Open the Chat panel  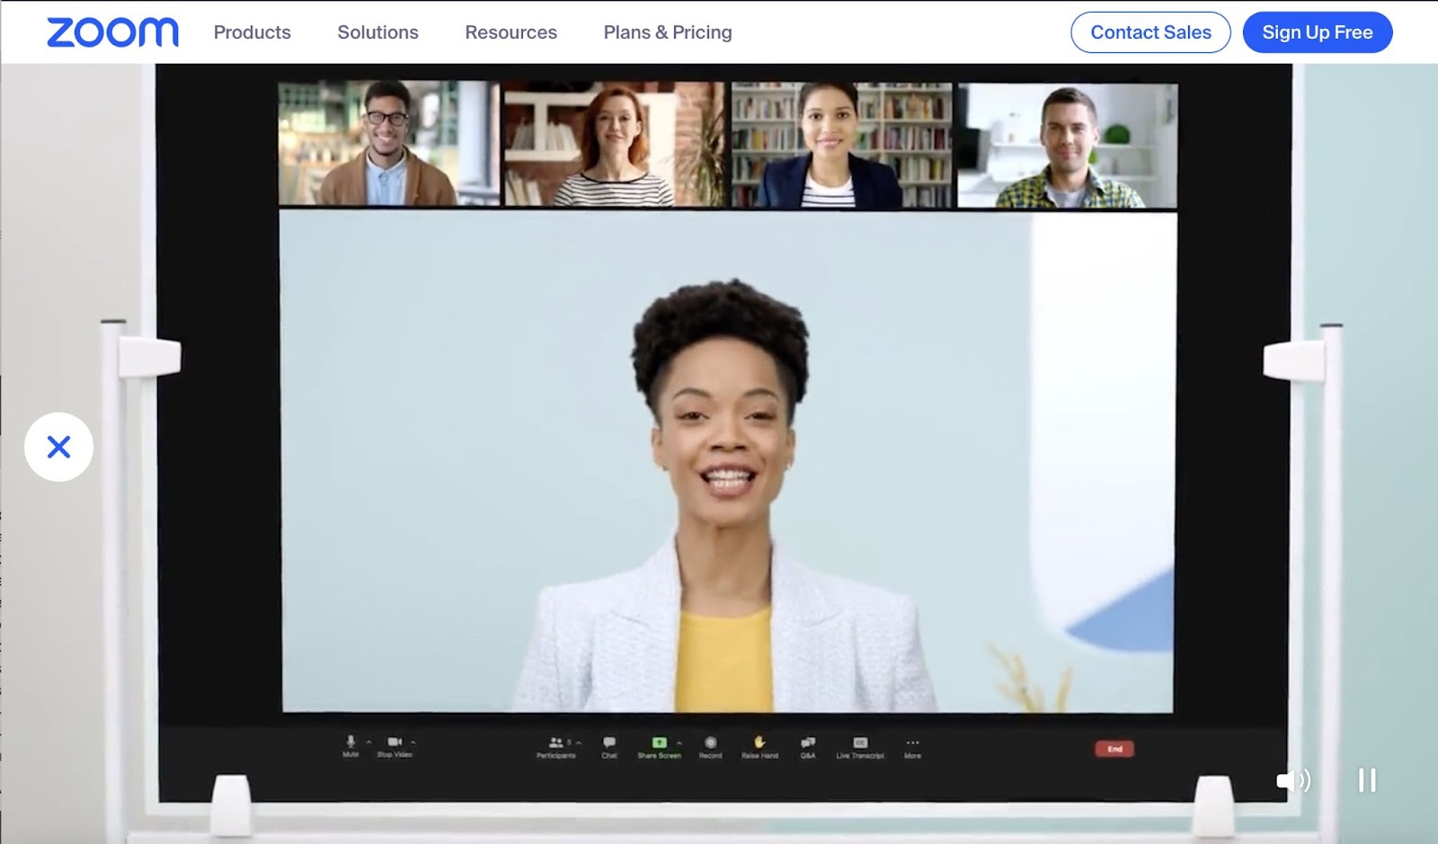tap(608, 742)
